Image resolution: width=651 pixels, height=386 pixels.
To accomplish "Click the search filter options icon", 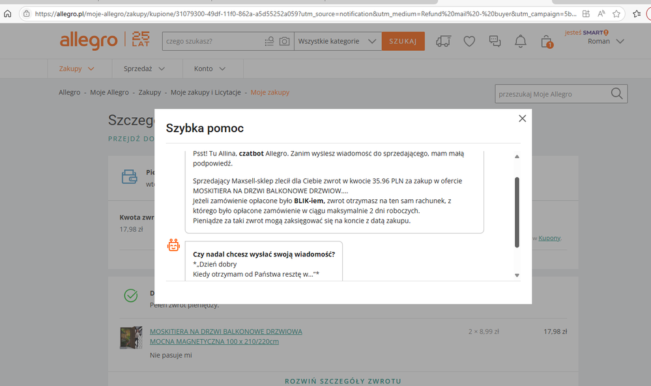I will [269, 42].
